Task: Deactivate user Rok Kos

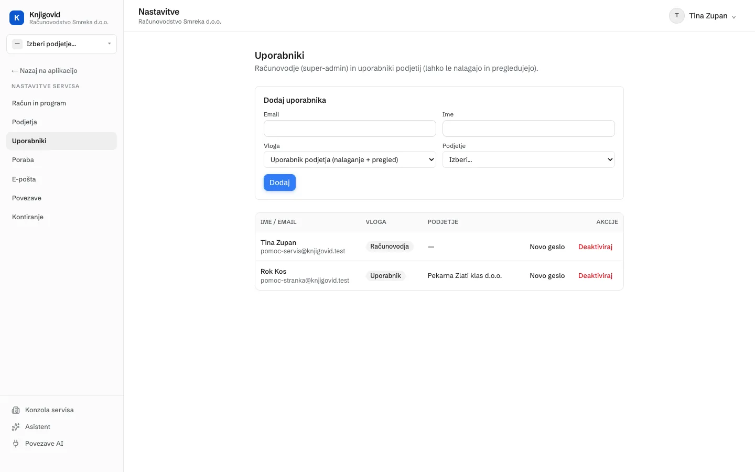Action: click(595, 276)
